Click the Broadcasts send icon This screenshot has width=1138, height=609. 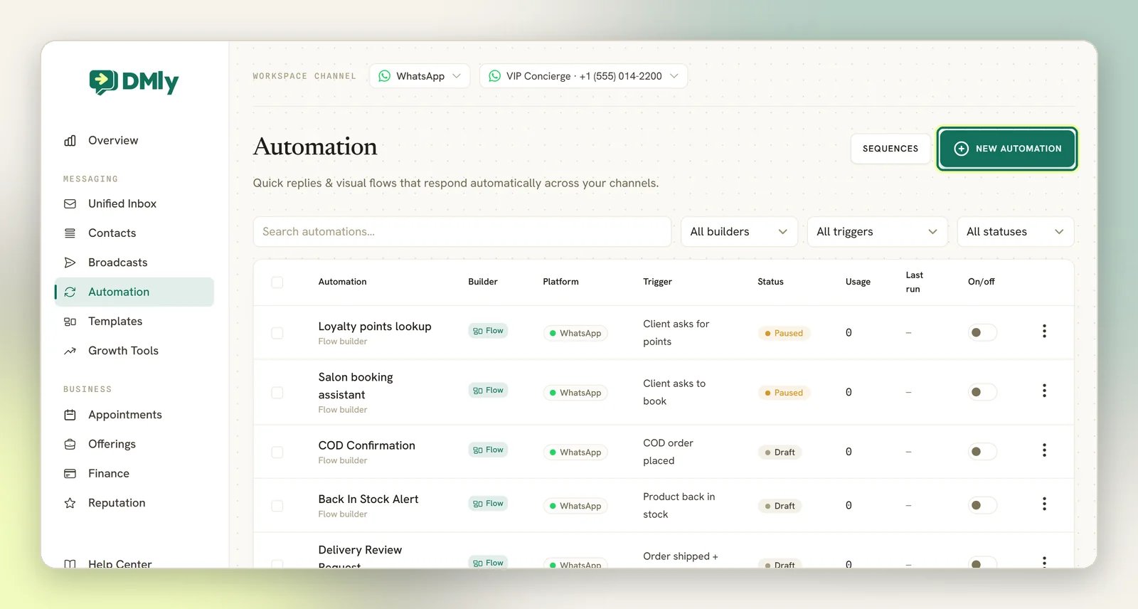70,263
